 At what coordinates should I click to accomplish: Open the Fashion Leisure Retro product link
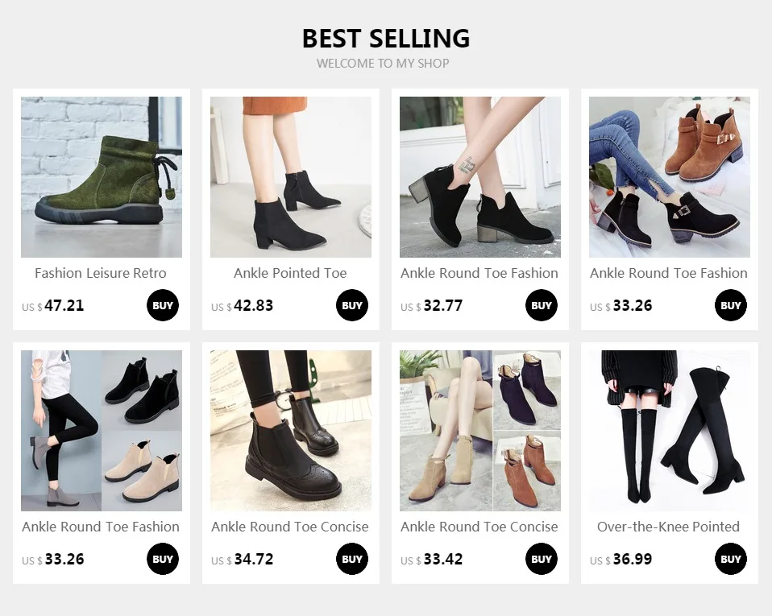click(x=101, y=273)
